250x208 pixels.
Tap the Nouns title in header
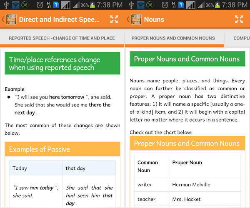154,20
